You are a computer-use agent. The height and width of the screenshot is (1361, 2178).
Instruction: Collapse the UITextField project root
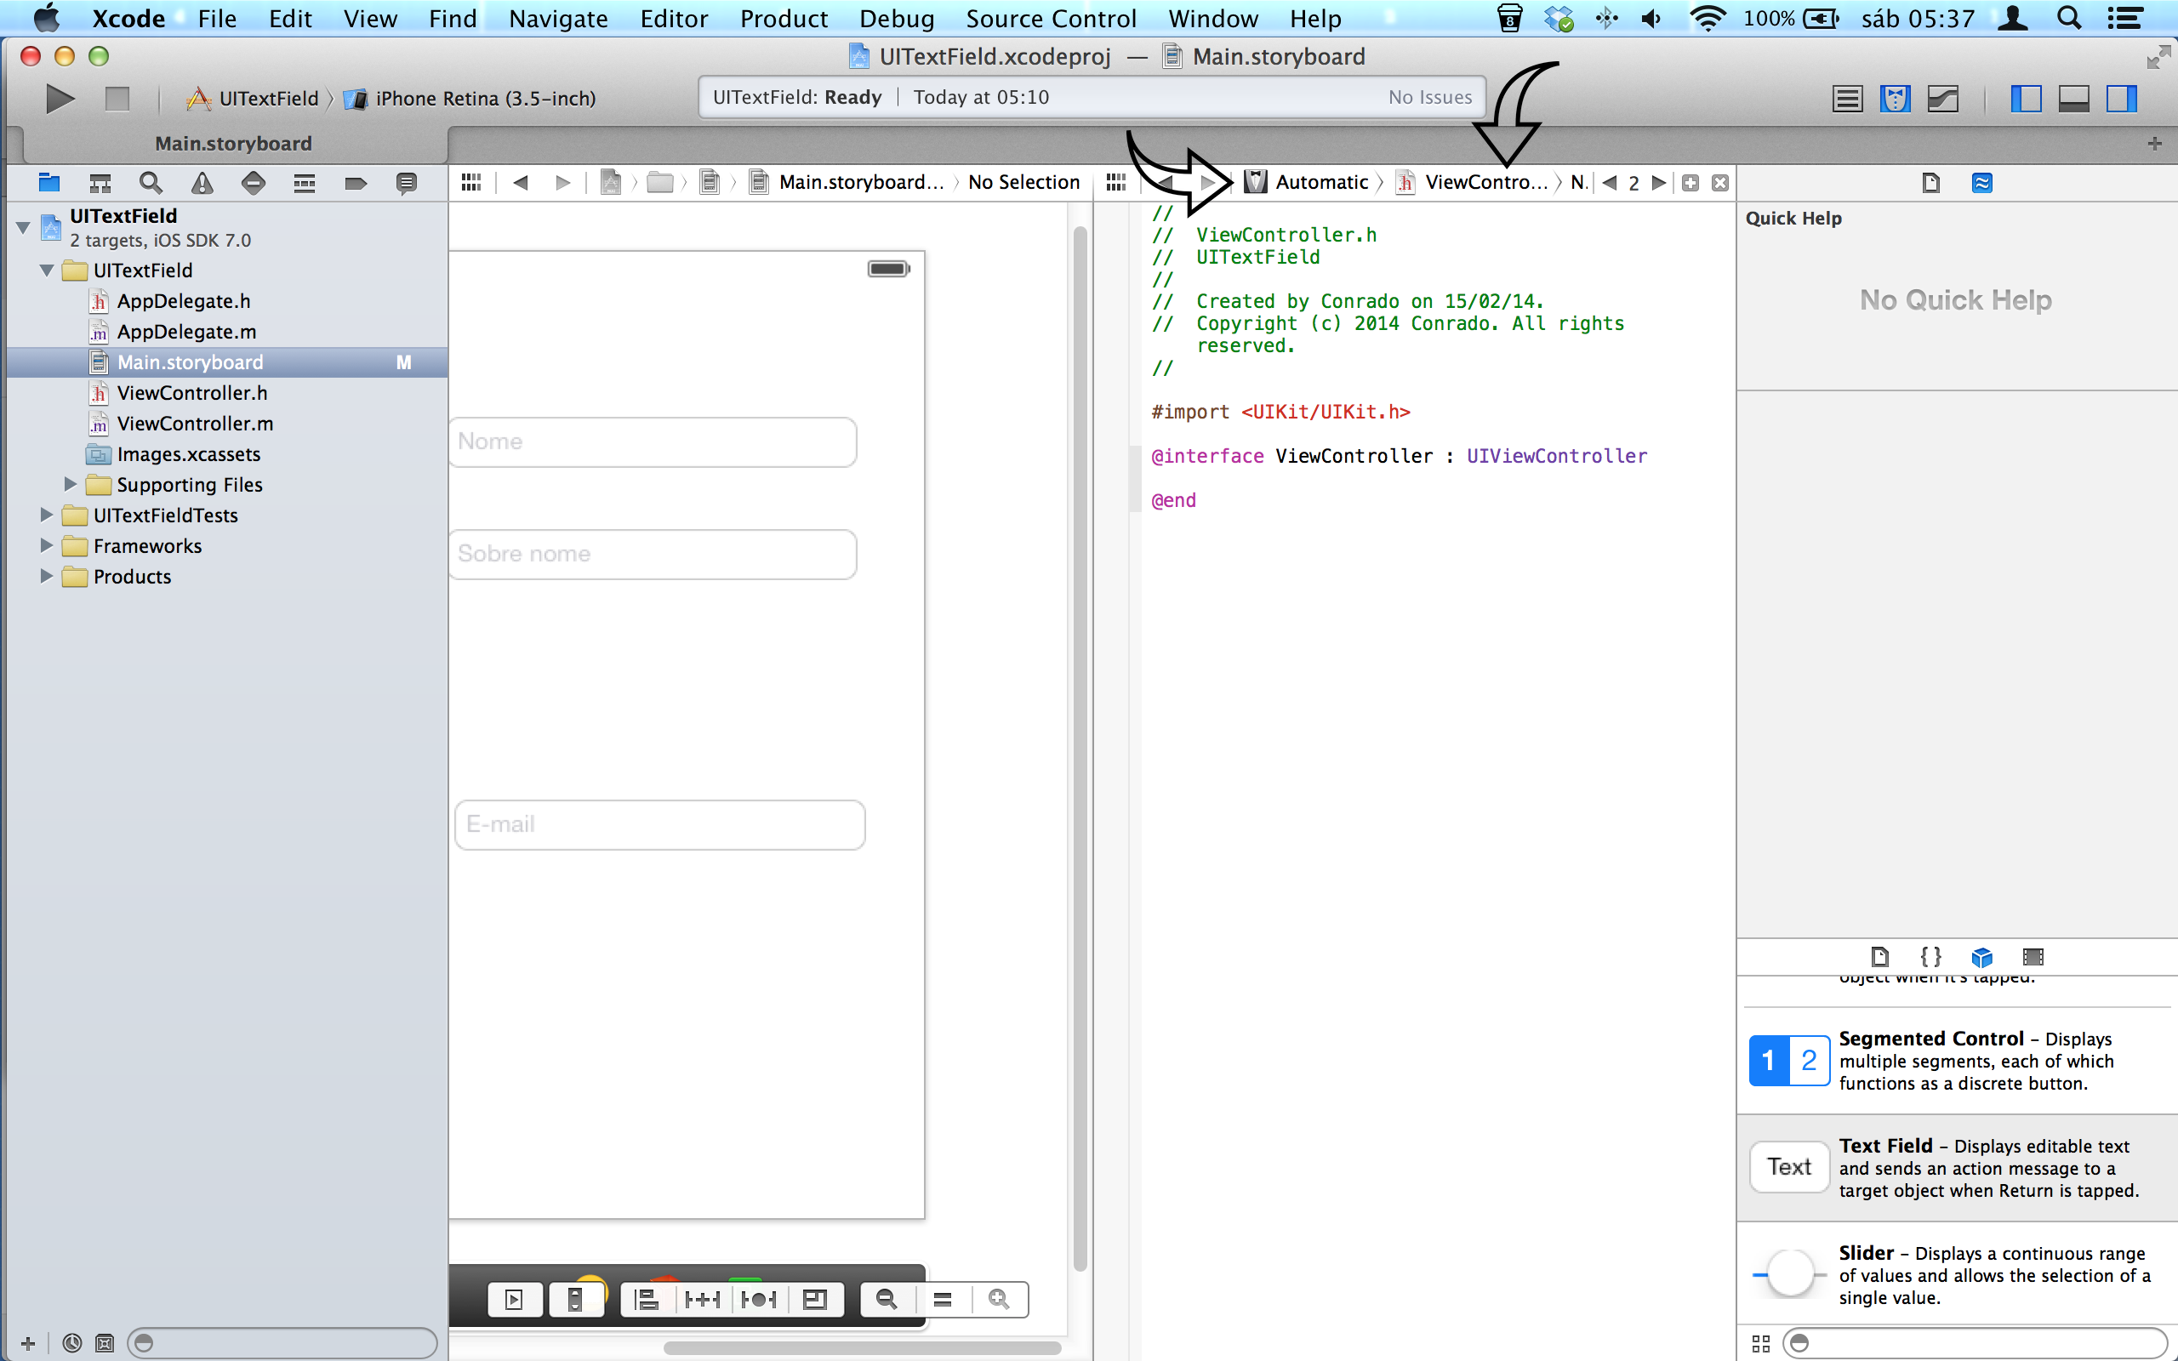click(x=24, y=228)
